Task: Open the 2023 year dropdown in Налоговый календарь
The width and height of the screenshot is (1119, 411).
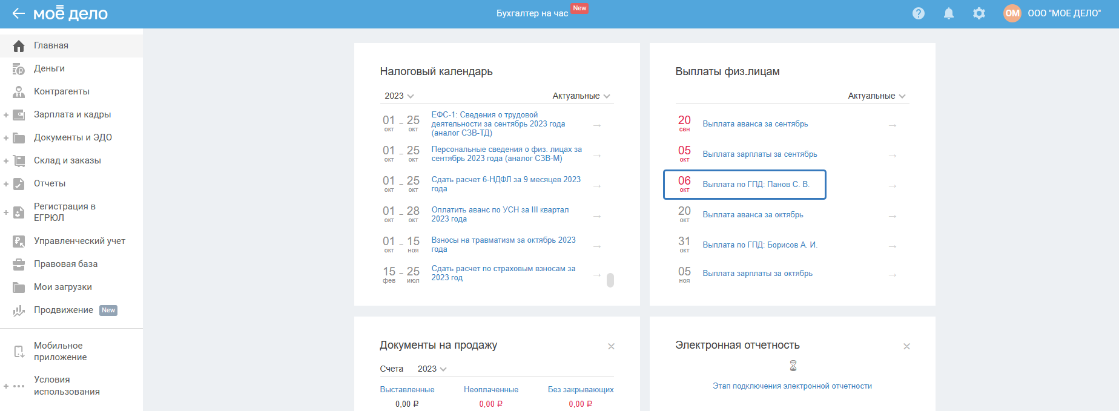Action: (x=399, y=96)
